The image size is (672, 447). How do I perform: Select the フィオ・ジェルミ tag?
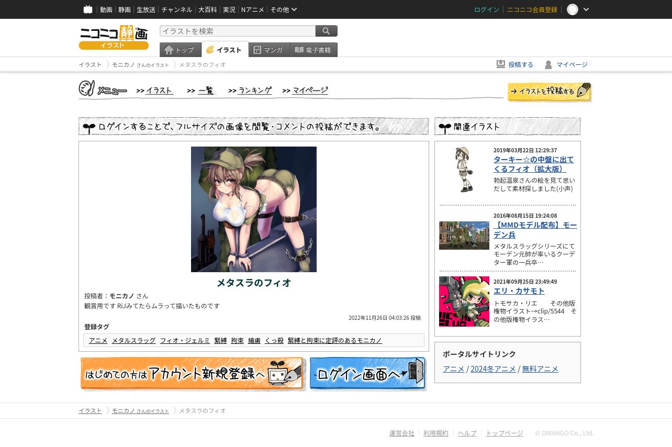(185, 340)
